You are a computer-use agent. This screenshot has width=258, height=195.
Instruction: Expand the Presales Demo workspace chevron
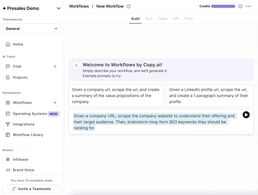tap(59, 8)
